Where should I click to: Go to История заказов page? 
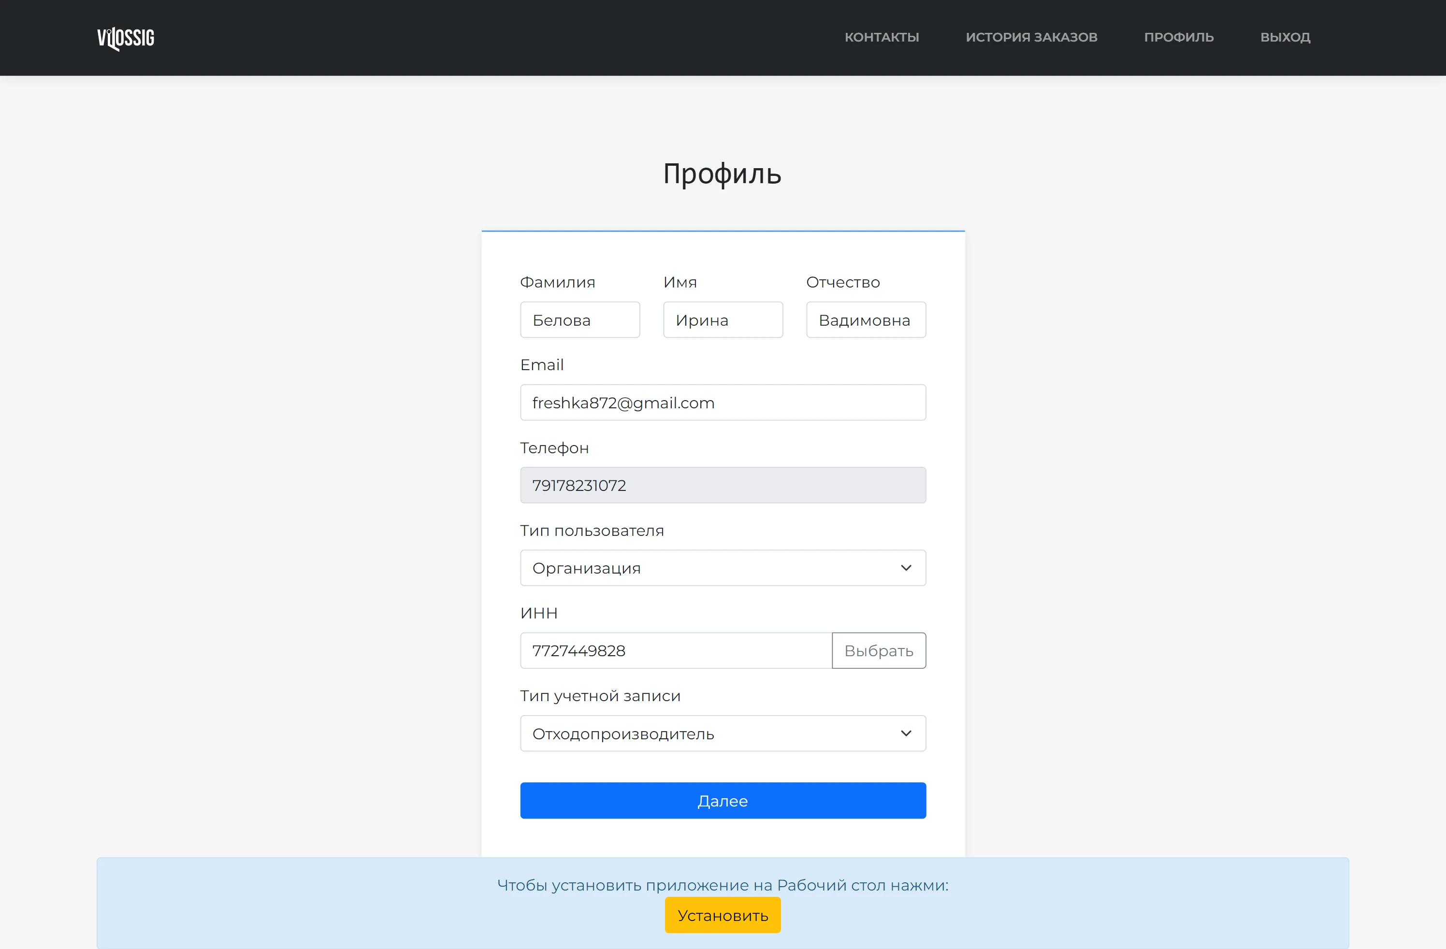(x=1031, y=37)
